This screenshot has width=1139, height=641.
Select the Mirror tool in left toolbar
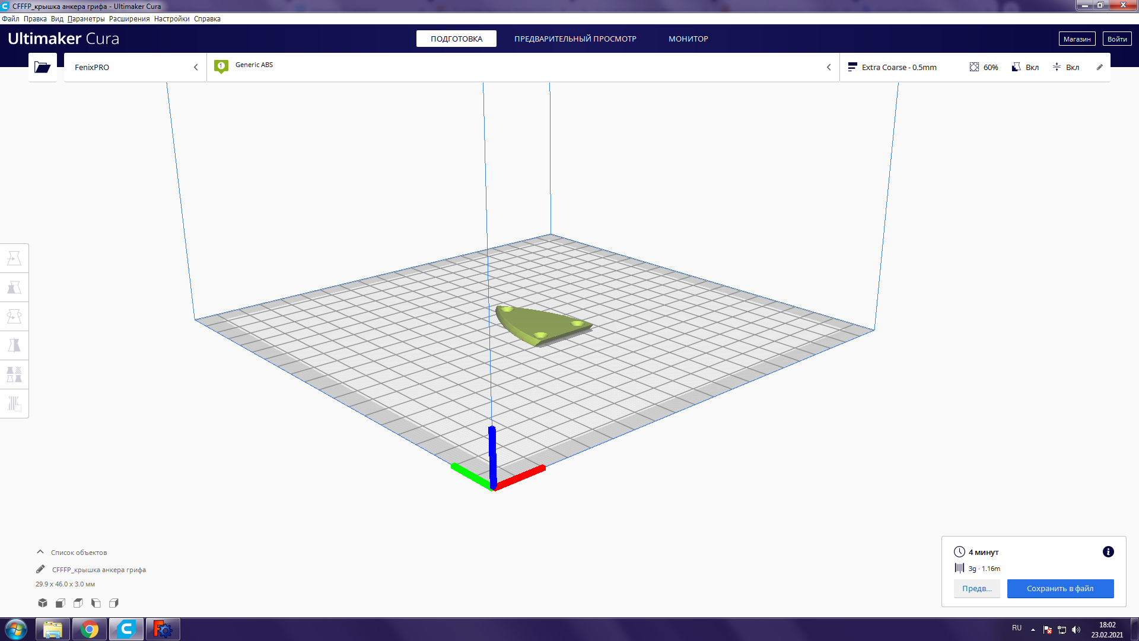(14, 345)
